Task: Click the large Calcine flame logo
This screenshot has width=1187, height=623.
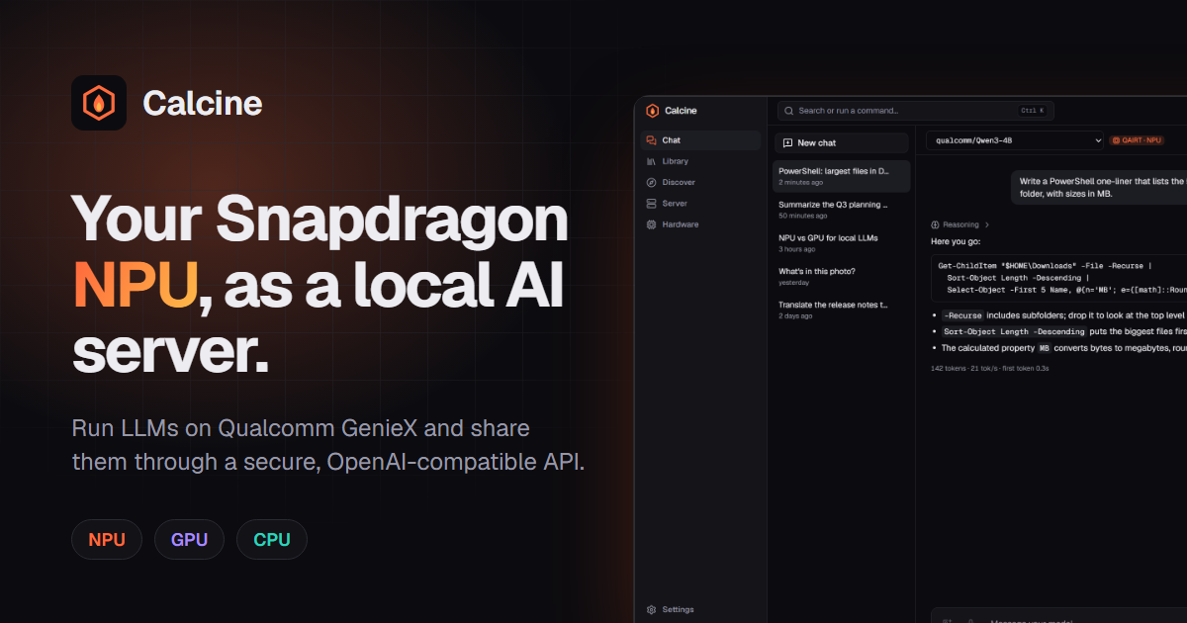Action: 99,103
